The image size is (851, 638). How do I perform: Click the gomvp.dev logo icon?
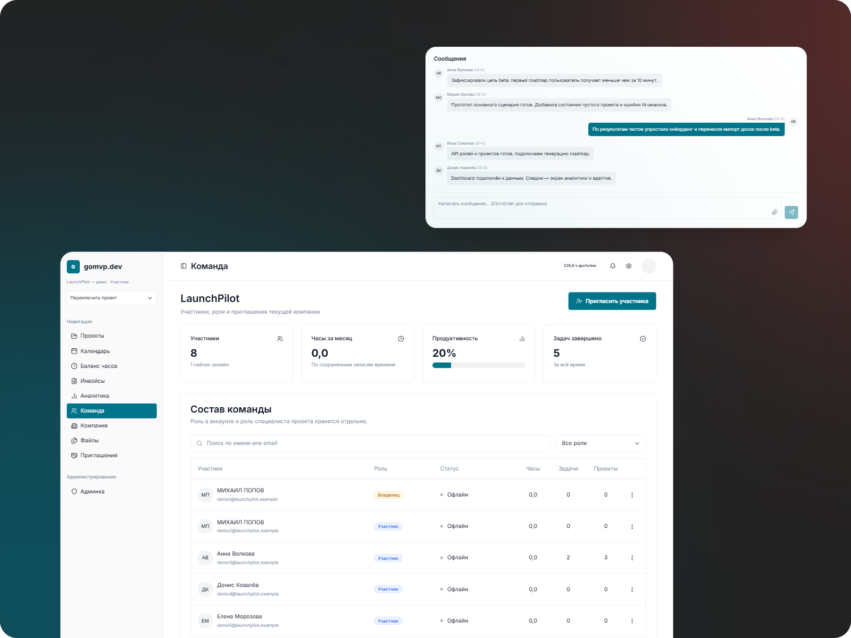[x=73, y=266]
